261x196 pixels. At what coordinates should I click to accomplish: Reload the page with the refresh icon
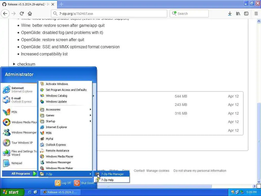coord(22,14)
